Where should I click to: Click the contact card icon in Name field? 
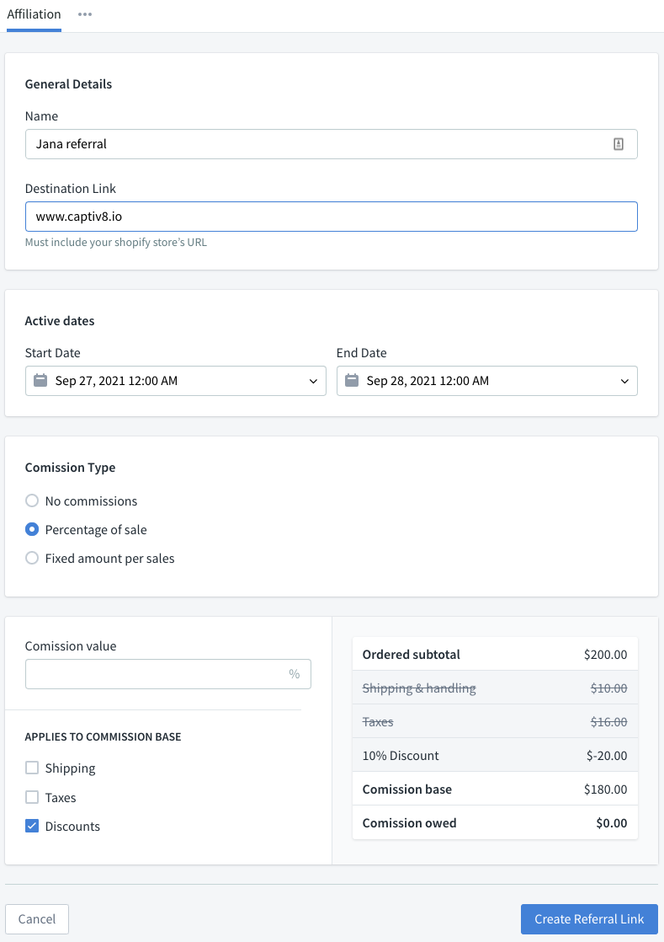(619, 144)
